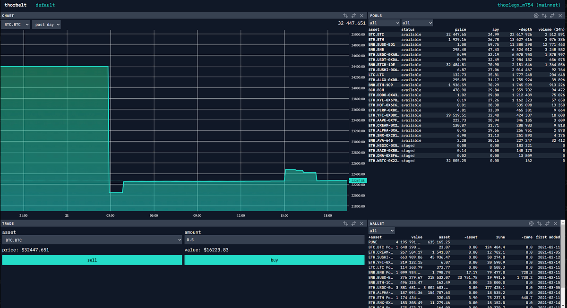Select the BNB.BUSD-BD1 row in Pools
Image resolution: width=567 pixels, height=308 pixels.
[467, 44]
